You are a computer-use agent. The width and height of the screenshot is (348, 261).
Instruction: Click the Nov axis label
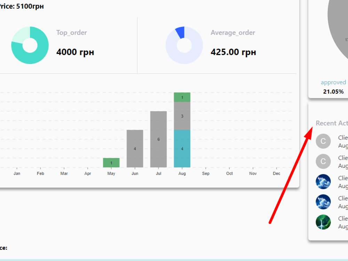click(x=253, y=174)
